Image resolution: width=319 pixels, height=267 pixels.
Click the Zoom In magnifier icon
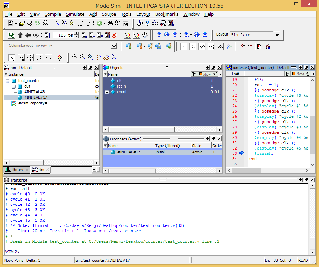[75, 57]
